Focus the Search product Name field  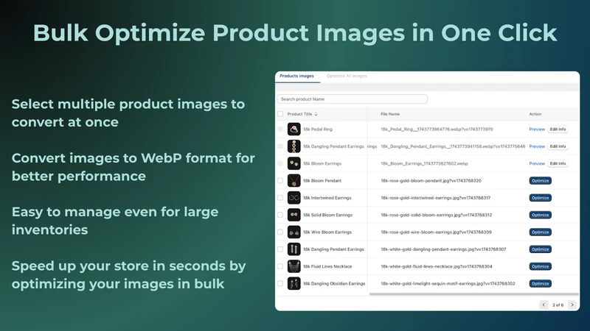353,99
